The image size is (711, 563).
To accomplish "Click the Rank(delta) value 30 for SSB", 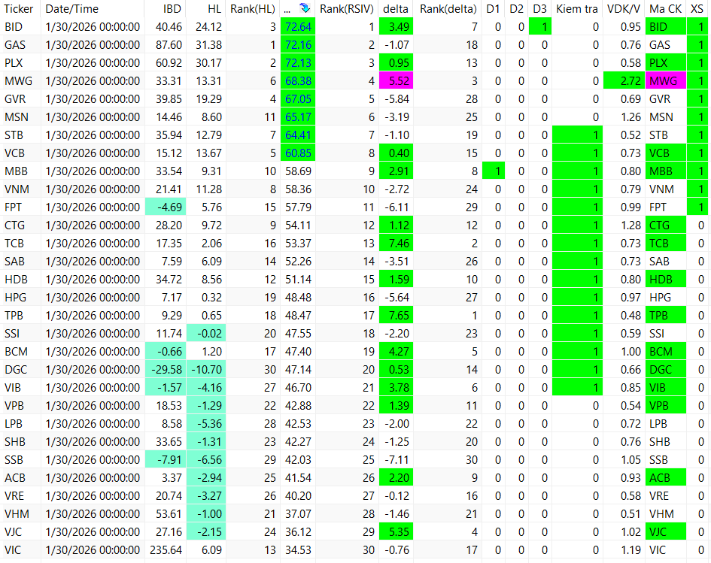I will [472, 460].
